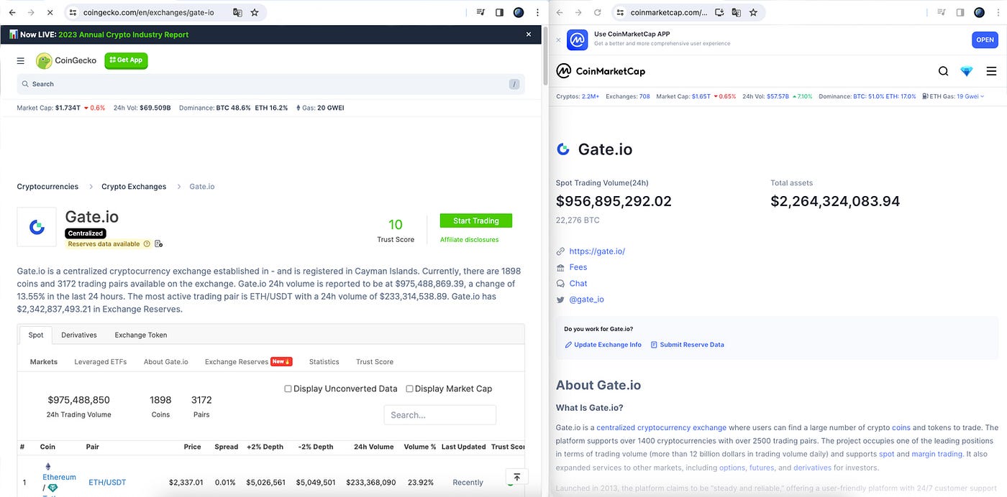Click Submit Reserve Data link
The height and width of the screenshot is (497, 1007).
(687, 345)
